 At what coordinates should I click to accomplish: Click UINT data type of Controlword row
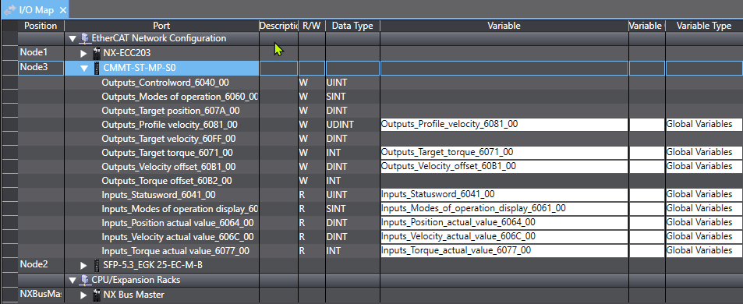pyautogui.click(x=352, y=83)
